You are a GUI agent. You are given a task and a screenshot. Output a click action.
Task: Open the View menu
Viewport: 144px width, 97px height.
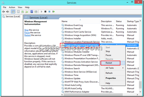[20, 7]
